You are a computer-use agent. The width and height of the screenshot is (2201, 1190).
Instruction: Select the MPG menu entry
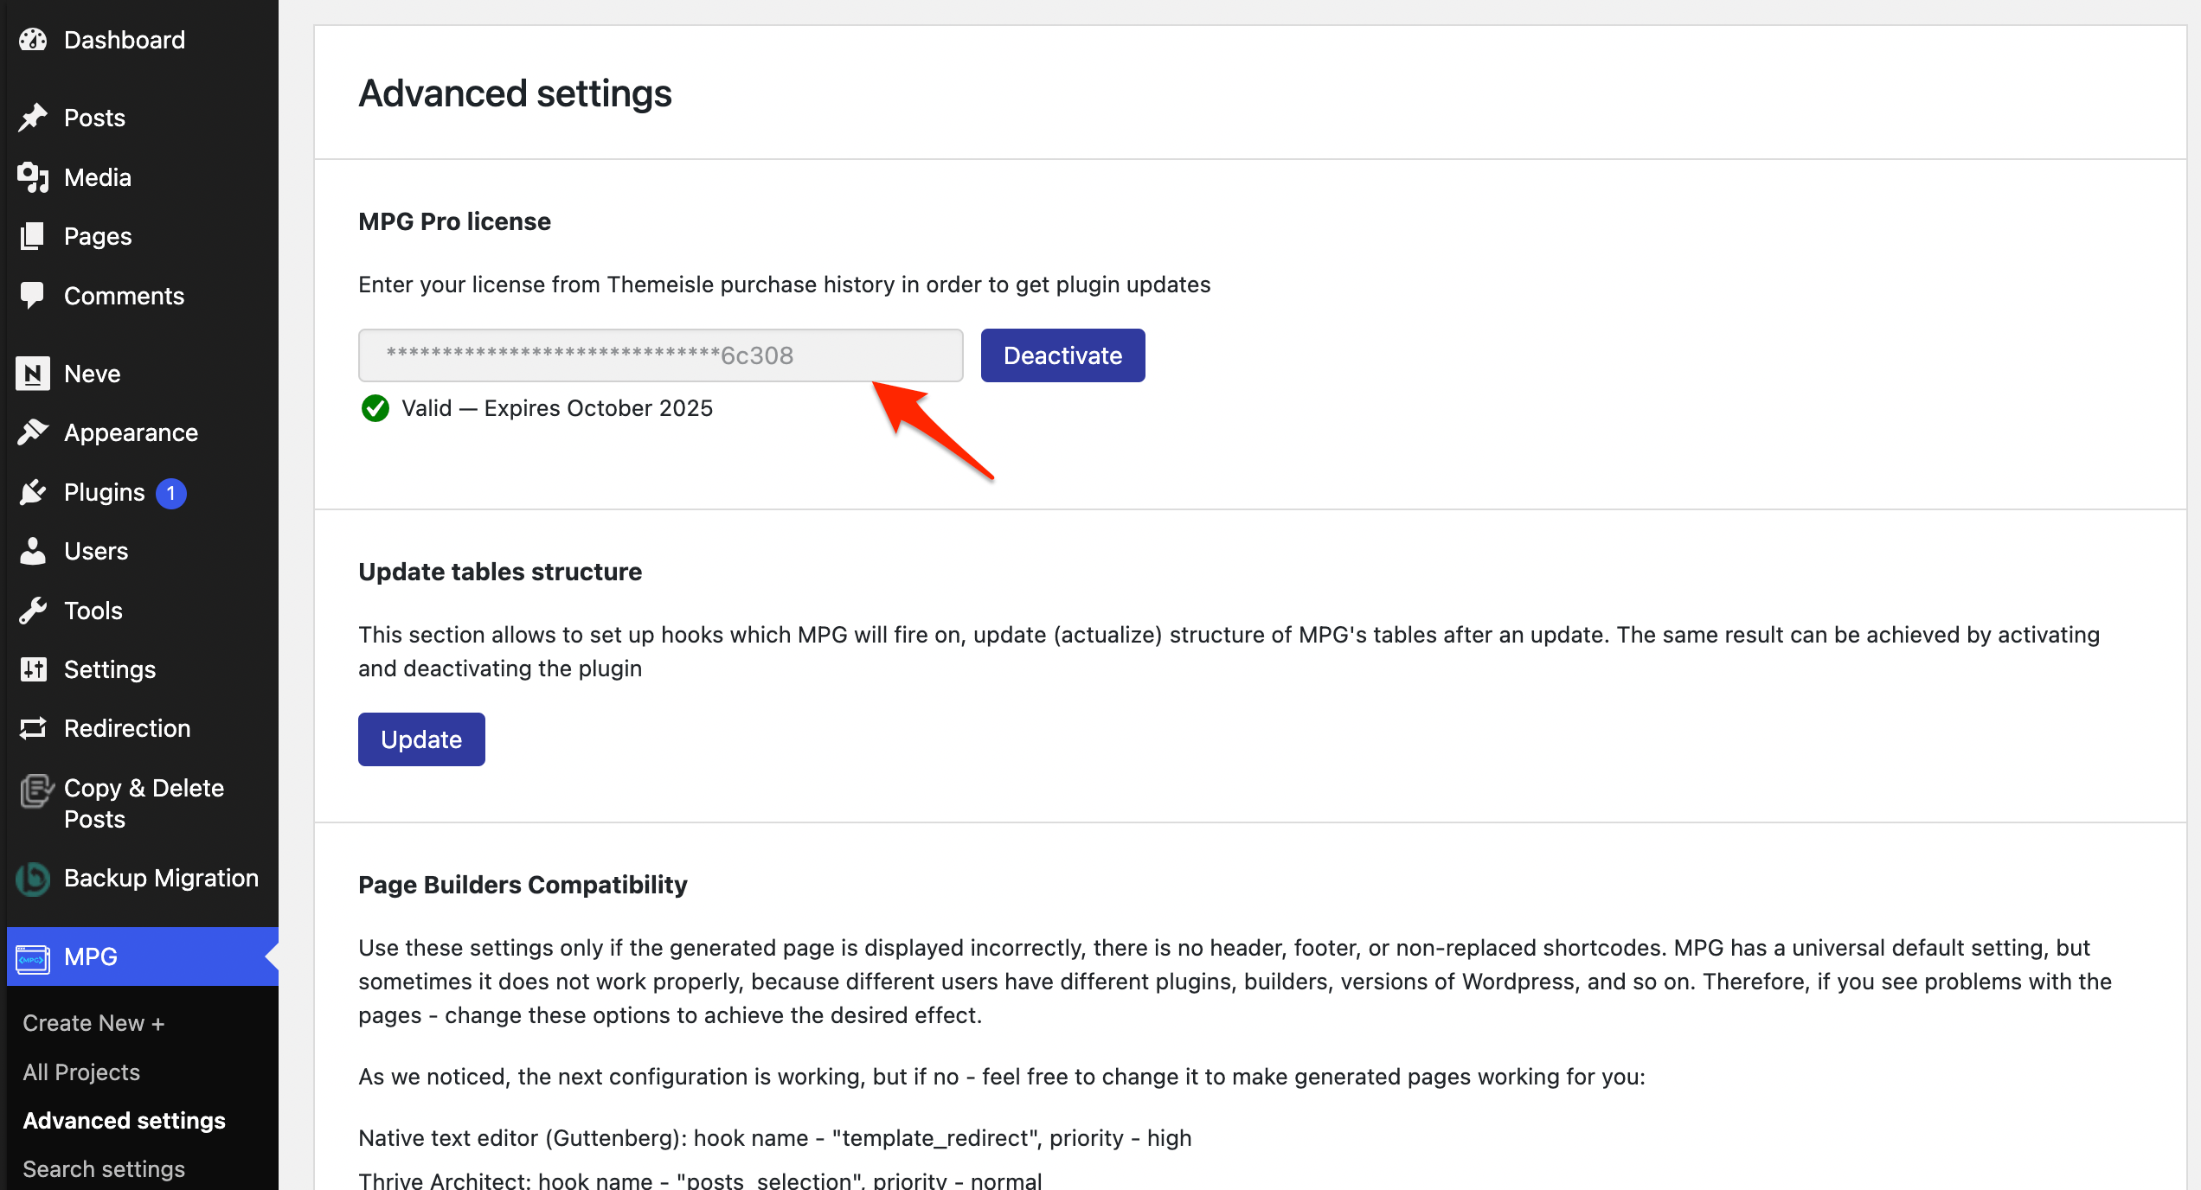point(91,956)
